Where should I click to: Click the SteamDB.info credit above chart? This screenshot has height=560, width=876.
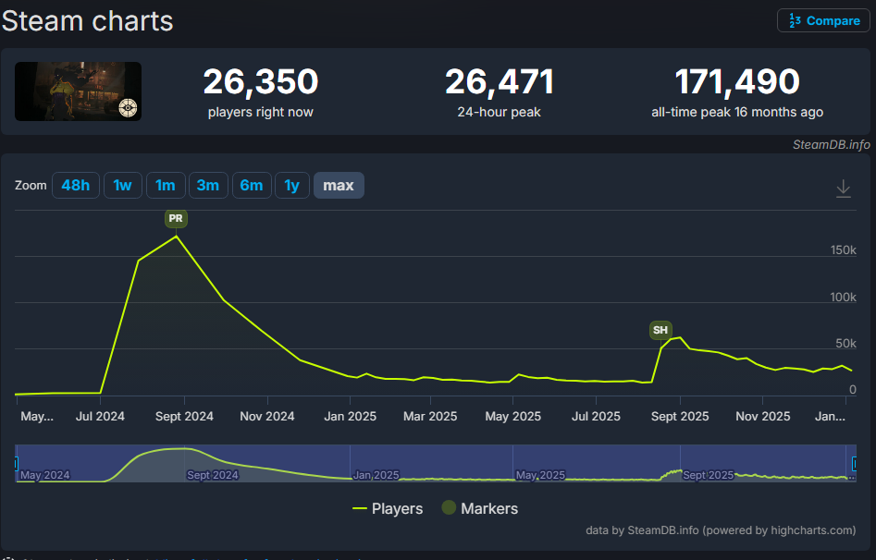[832, 144]
